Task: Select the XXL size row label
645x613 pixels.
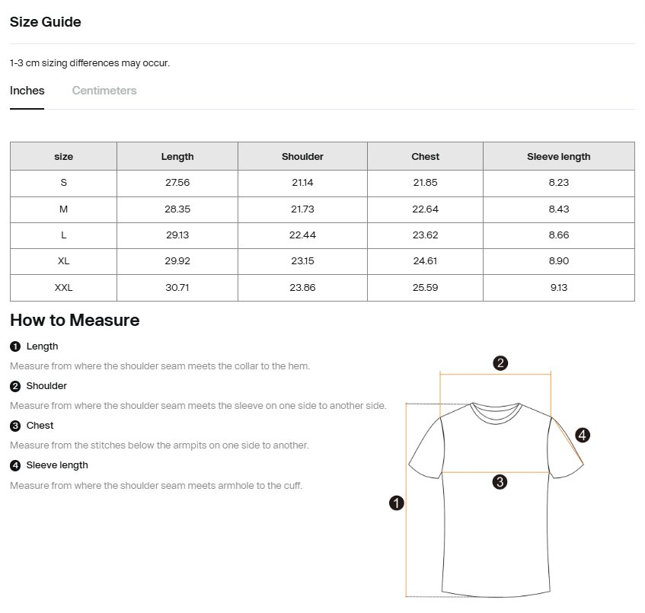Action: pos(63,288)
